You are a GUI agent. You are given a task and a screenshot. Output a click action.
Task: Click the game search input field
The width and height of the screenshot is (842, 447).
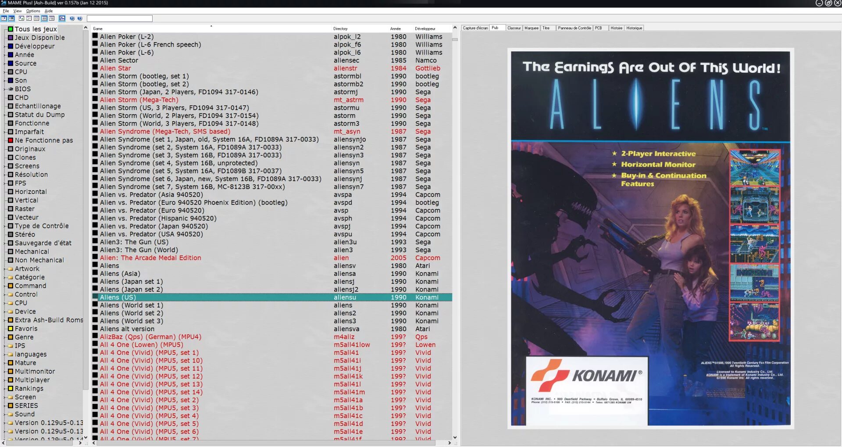click(120, 18)
